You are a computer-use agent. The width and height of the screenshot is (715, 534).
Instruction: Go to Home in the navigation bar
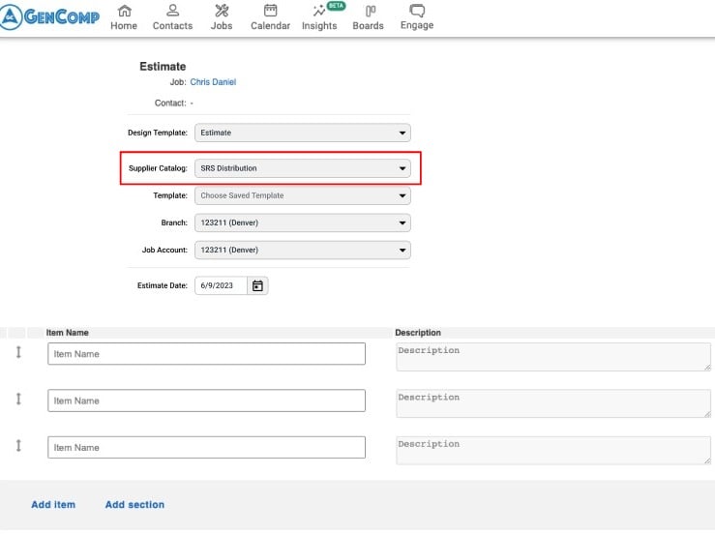click(x=124, y=12)
